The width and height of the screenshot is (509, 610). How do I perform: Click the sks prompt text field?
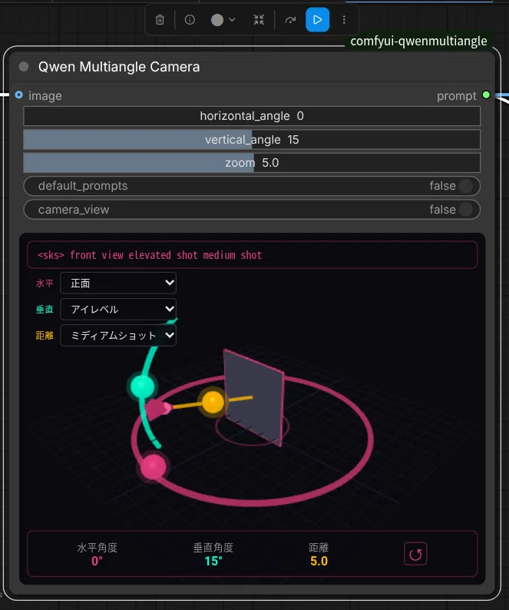pyautogui.click(x=252, y=255)
